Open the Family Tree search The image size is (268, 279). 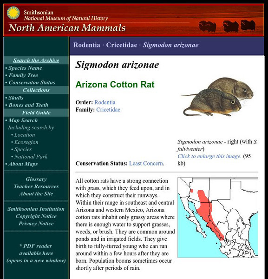coord(23,75)
